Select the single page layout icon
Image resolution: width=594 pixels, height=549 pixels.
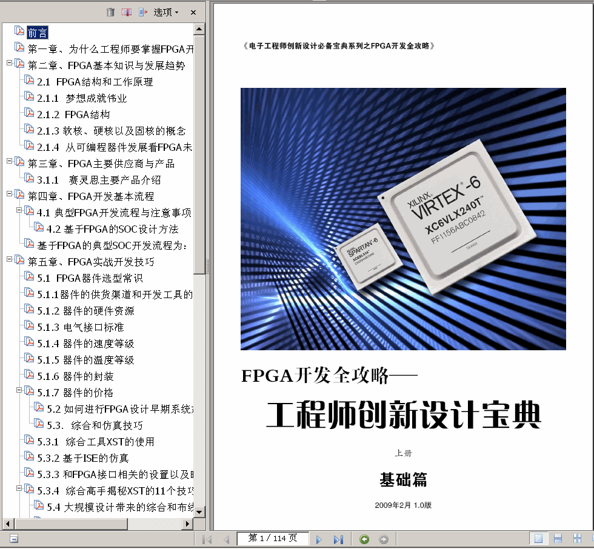(x=538, y=538)
